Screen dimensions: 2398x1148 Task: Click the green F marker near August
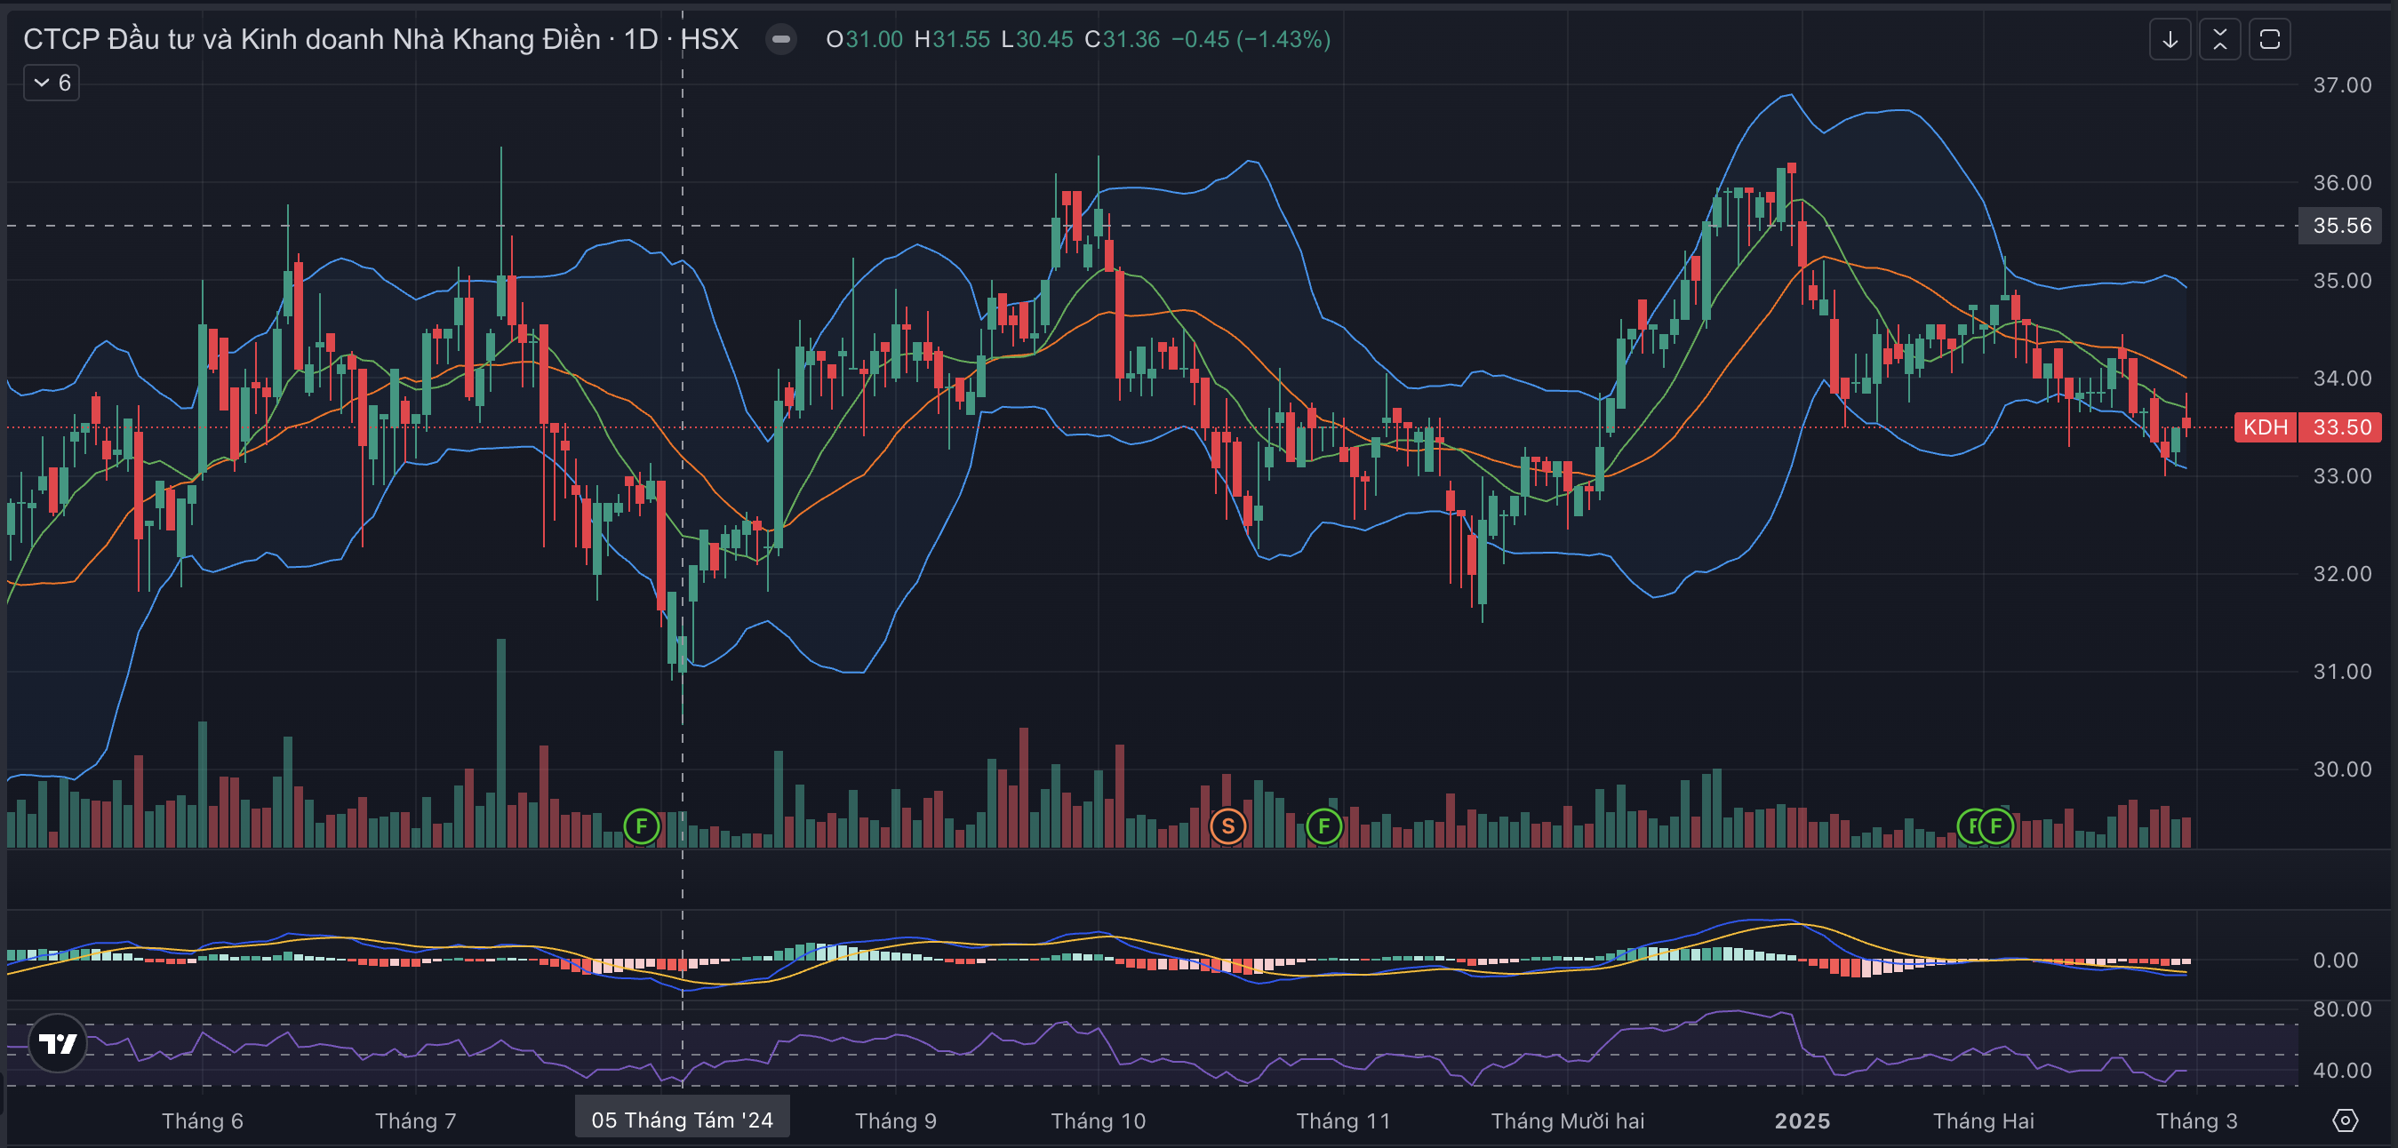[x=642, y=826]
